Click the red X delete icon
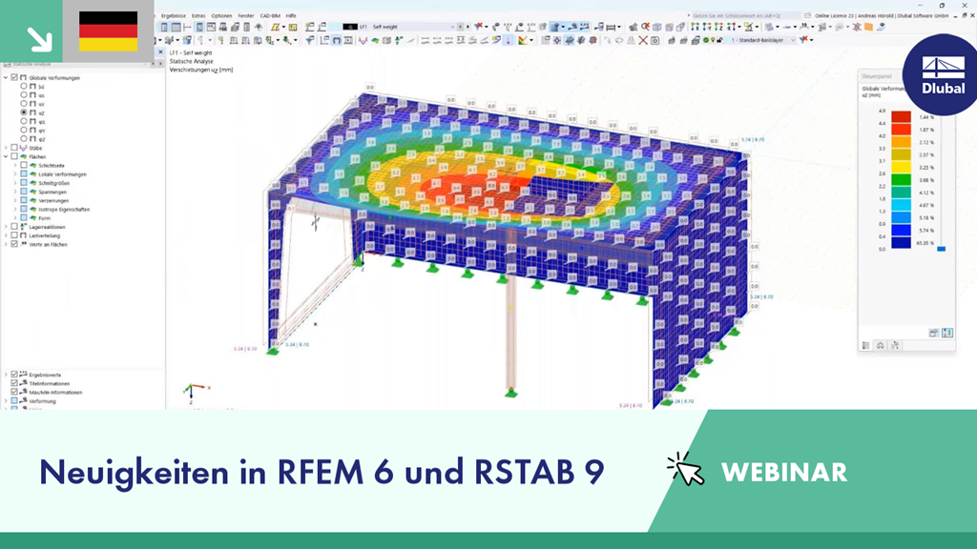Viewport: 977px width, 549px height. [x=643, y=40]
